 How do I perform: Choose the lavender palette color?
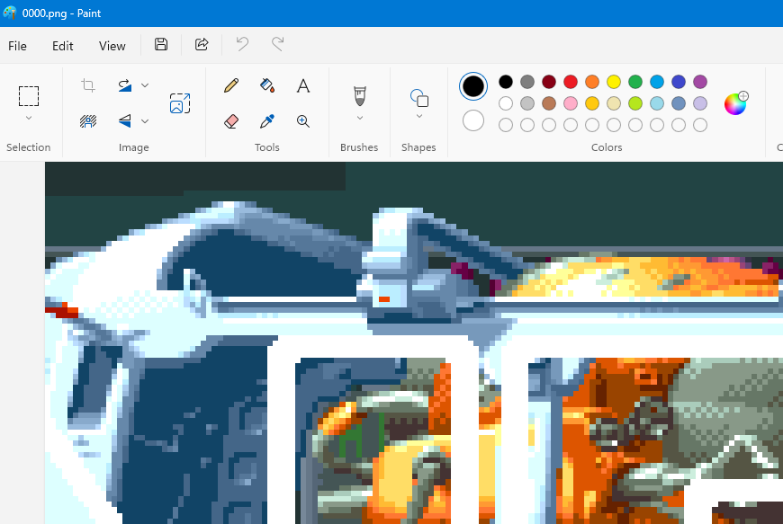pos(700,103)
